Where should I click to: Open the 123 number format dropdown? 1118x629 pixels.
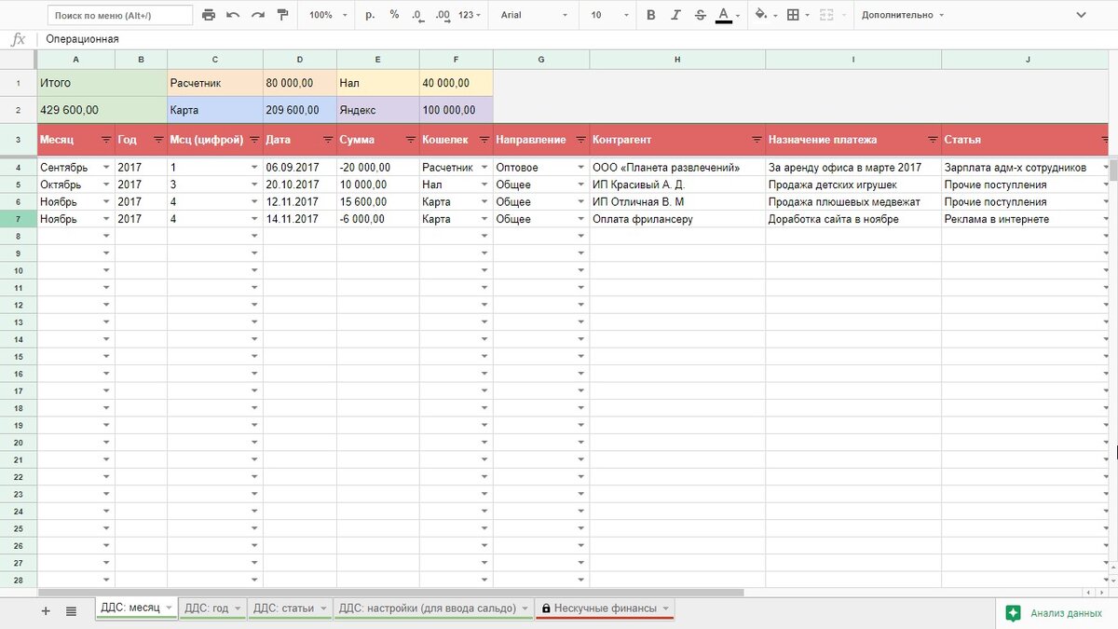click(470, 15)
